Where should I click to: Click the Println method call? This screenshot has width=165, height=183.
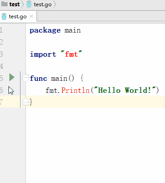[75, 90]
